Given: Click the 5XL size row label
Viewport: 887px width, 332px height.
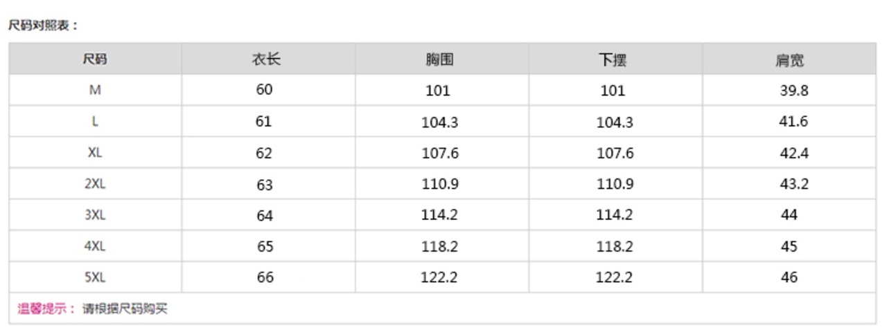Looking at the screenshot, I should point(95,277).
